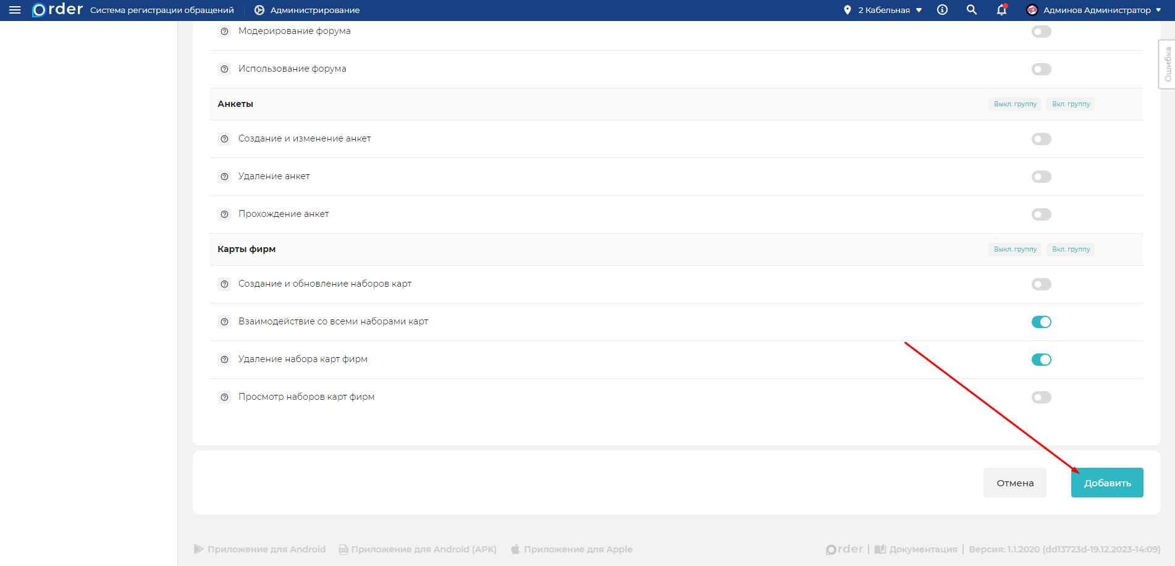Image resolution: width=1175 pixels, height=566 pixels.
Task: Enable Использование форума toggle
Action: click(1041, 69)
